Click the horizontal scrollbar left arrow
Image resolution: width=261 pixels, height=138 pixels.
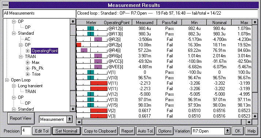pyautogui.click(x=79, y=122)
